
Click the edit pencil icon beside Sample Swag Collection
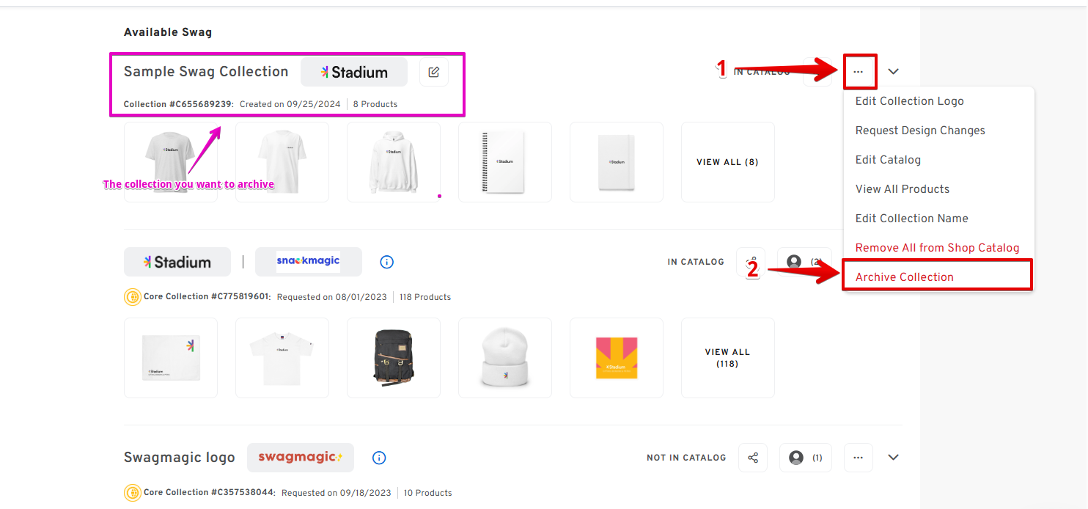click(x=434, y=72)
